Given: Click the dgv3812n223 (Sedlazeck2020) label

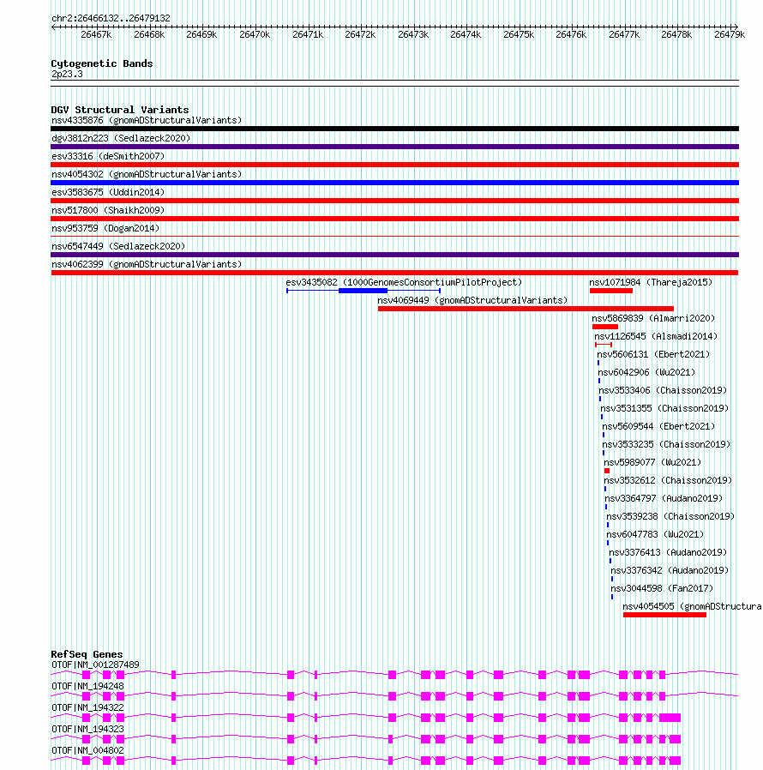Looking at the screenshot, I should click(121, 139).
